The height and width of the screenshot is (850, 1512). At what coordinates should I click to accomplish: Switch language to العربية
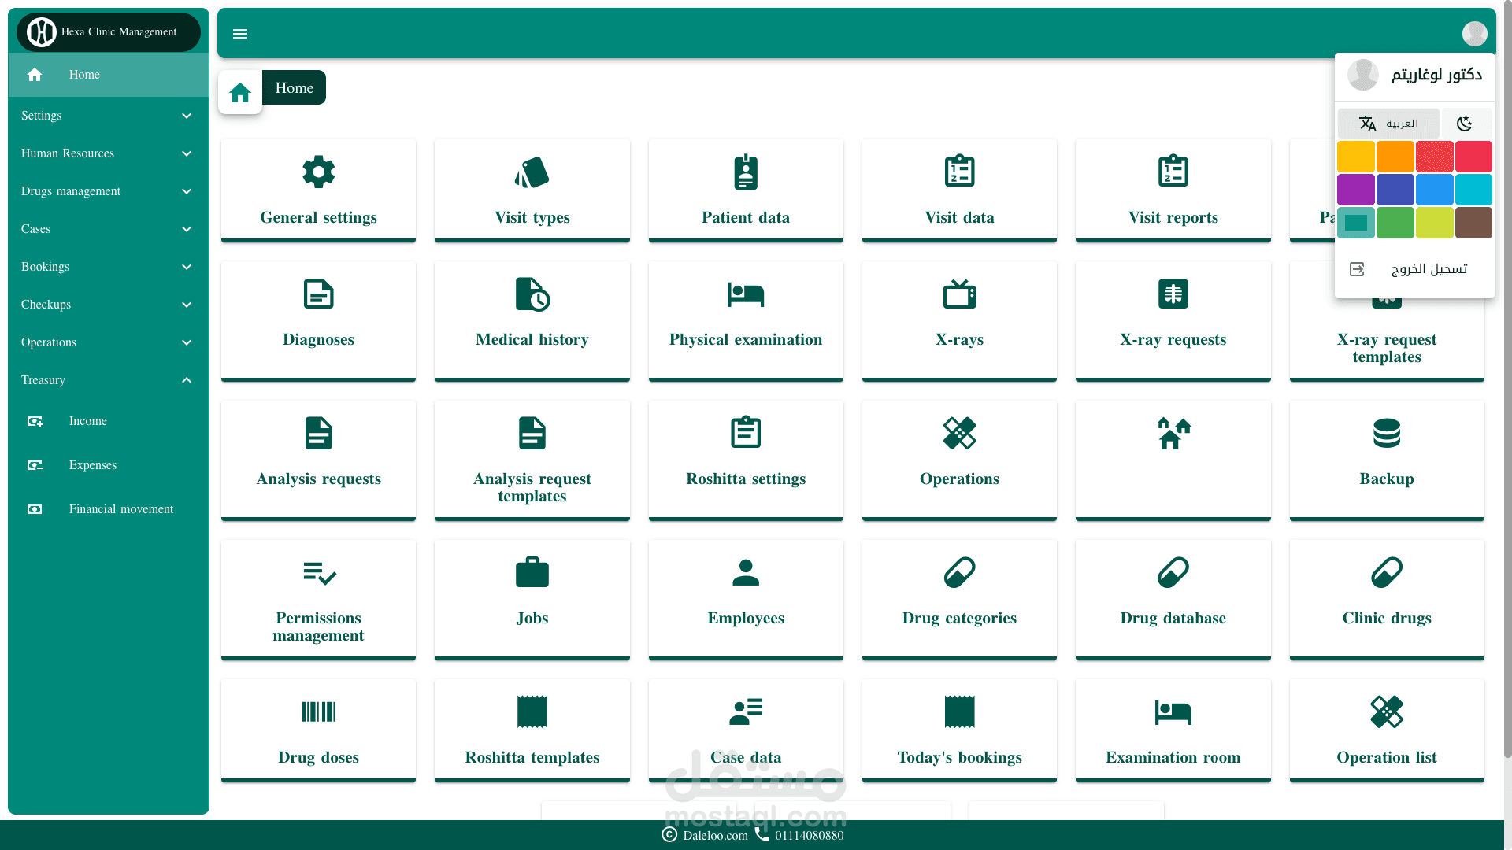(1388, 124)
